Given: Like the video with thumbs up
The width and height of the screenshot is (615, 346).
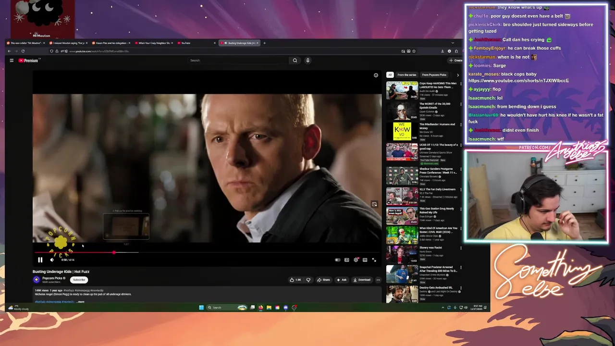Looking at the screenshot, I should [295, 280].
